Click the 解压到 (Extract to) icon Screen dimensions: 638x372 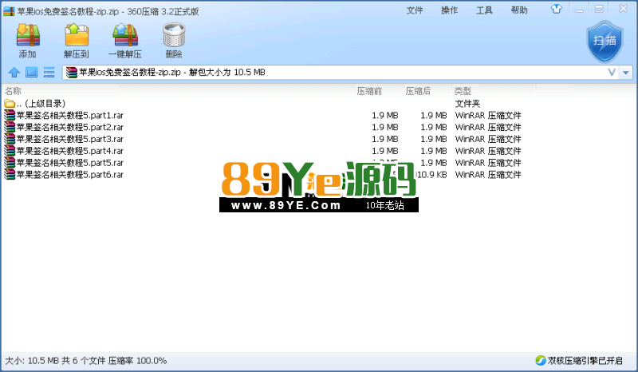(x=77, y=35)
